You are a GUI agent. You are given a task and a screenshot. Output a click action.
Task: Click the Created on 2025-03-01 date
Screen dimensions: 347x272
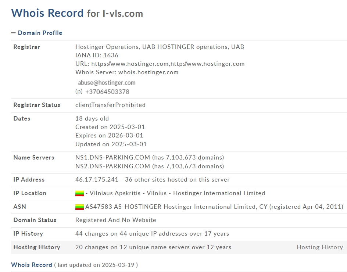(110, 127)
